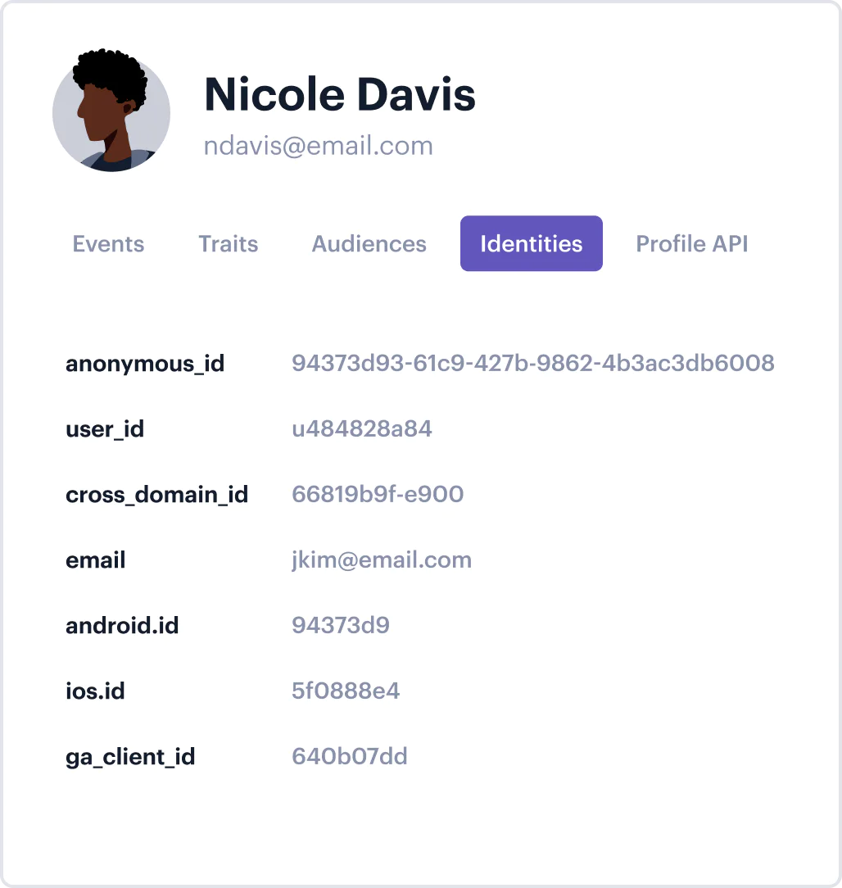842x888 pixels.
Task: Open the Events tab
Action: coord(108,244)
